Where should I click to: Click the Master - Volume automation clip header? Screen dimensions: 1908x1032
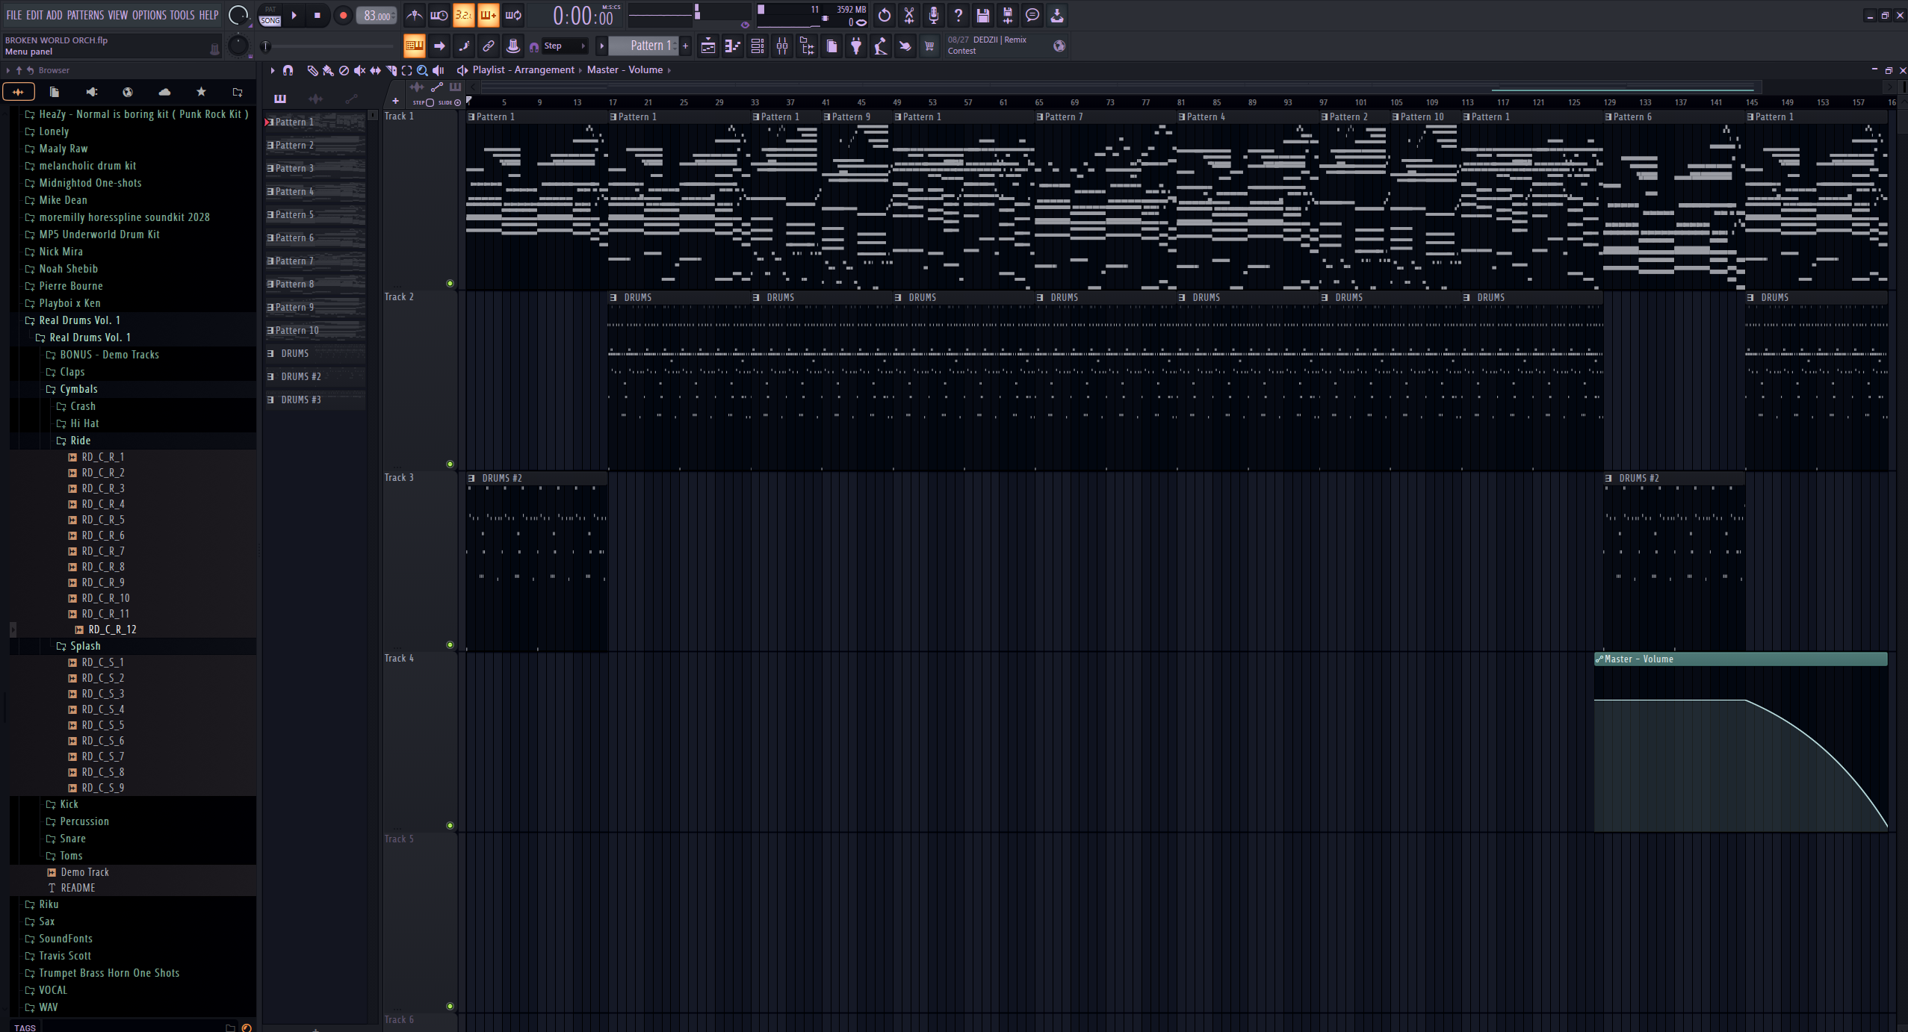click(x=1741, y=659)
